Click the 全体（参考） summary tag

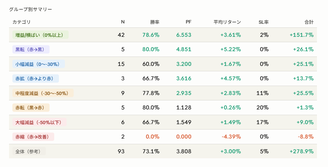[29, 151]
